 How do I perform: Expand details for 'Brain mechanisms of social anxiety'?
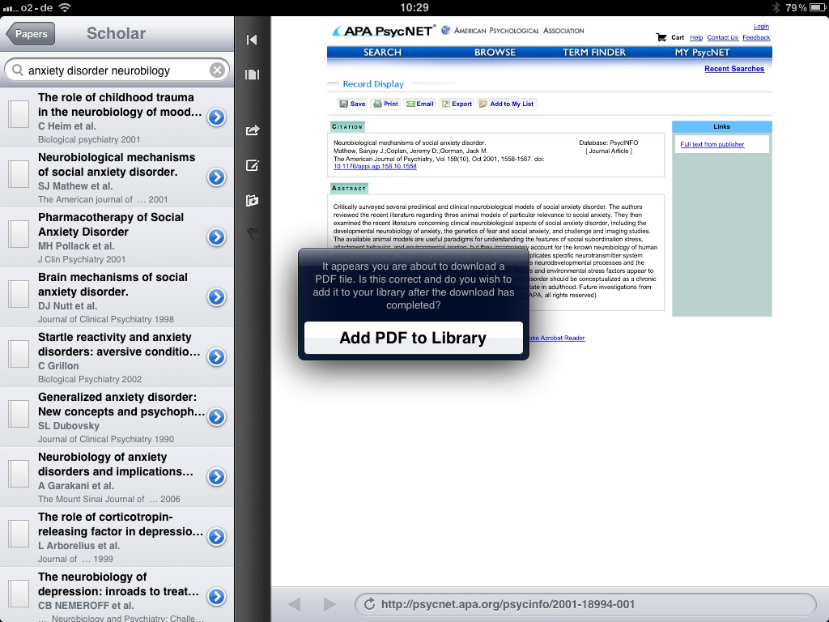coord(216,297)
